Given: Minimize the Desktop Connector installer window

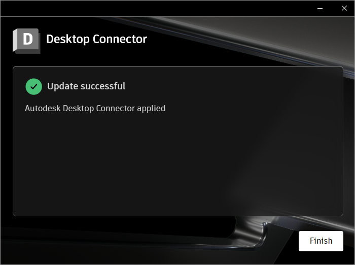Looking at the screenshot, I should point(320,9).
